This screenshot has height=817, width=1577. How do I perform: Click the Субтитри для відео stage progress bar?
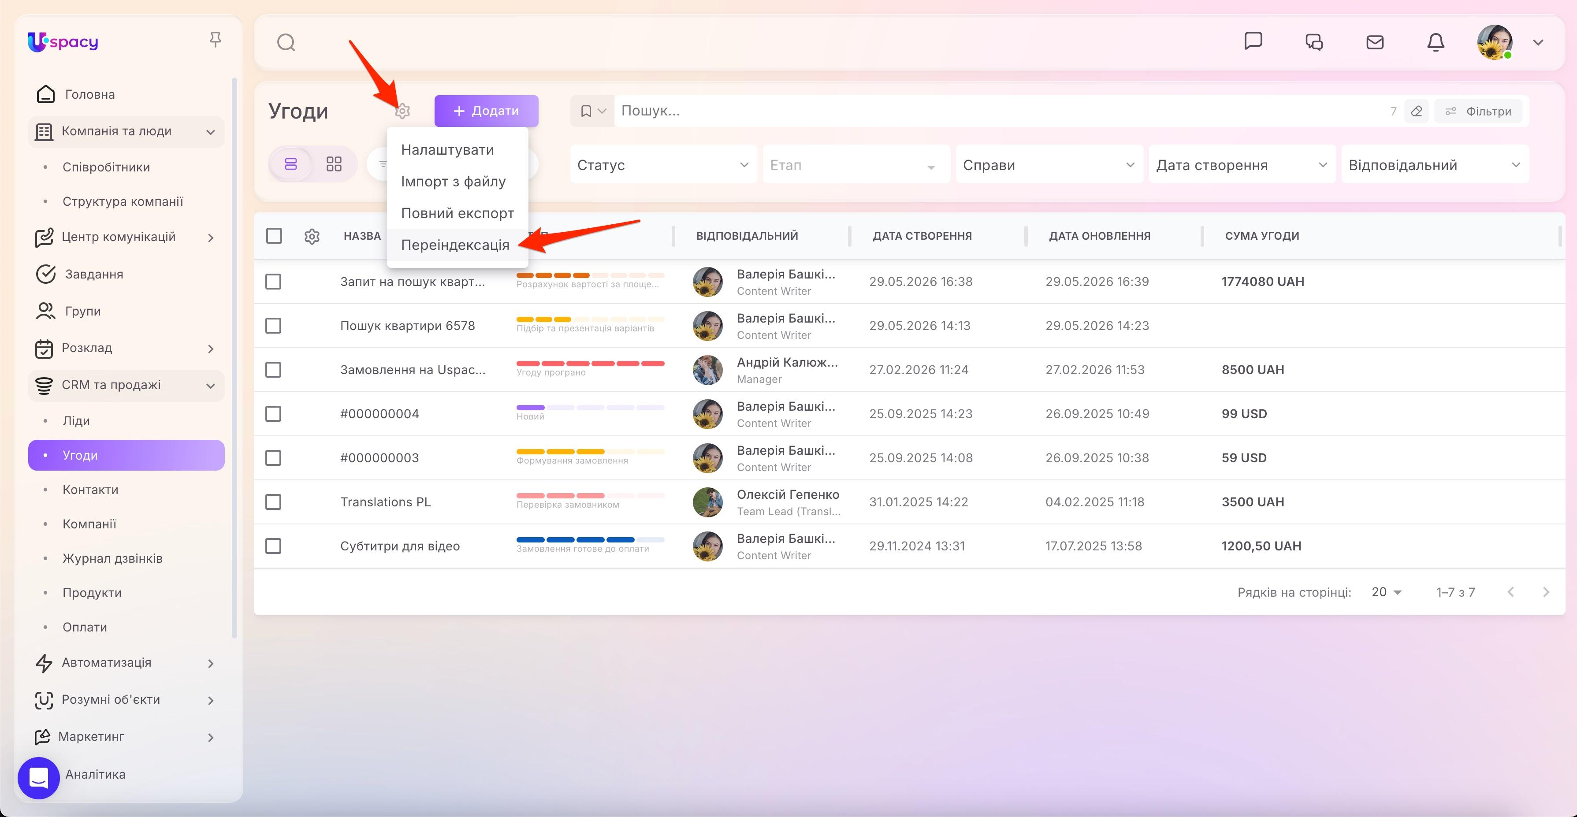(590, 540)
